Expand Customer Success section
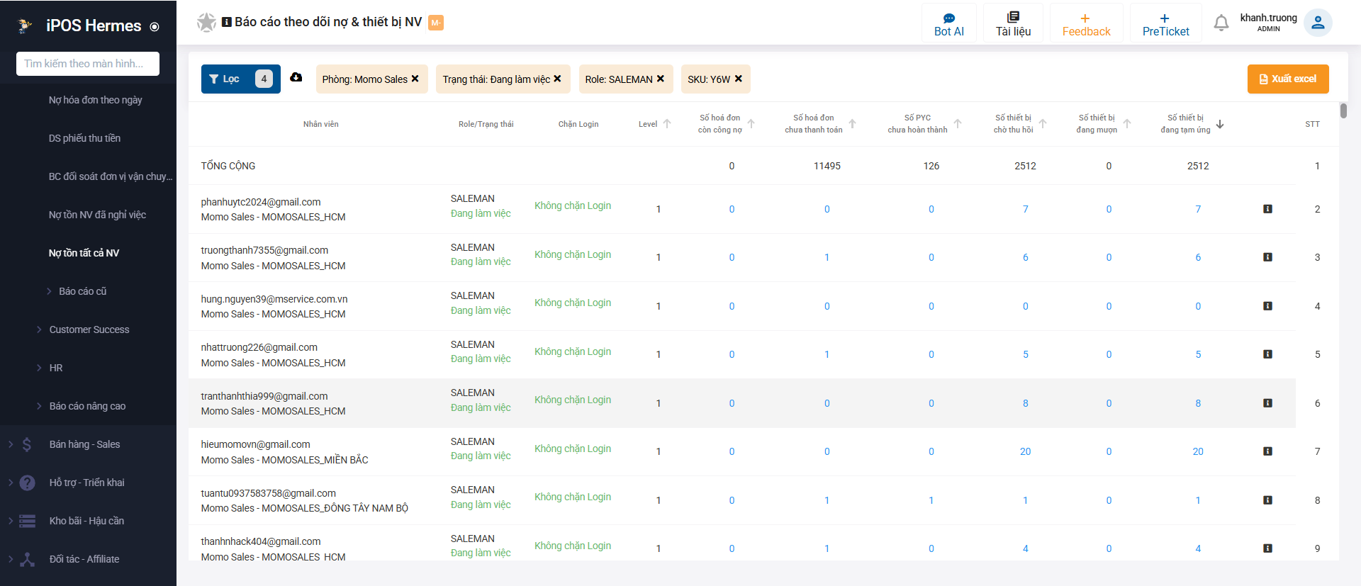The image size is (1361, 586). (x=89, y=329)
